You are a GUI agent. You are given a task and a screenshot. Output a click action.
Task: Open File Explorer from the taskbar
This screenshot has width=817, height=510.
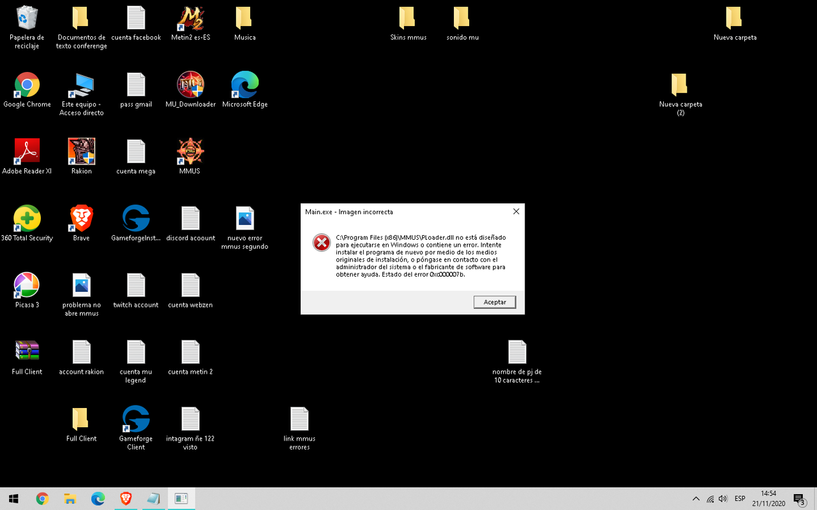tap(70, 499)
